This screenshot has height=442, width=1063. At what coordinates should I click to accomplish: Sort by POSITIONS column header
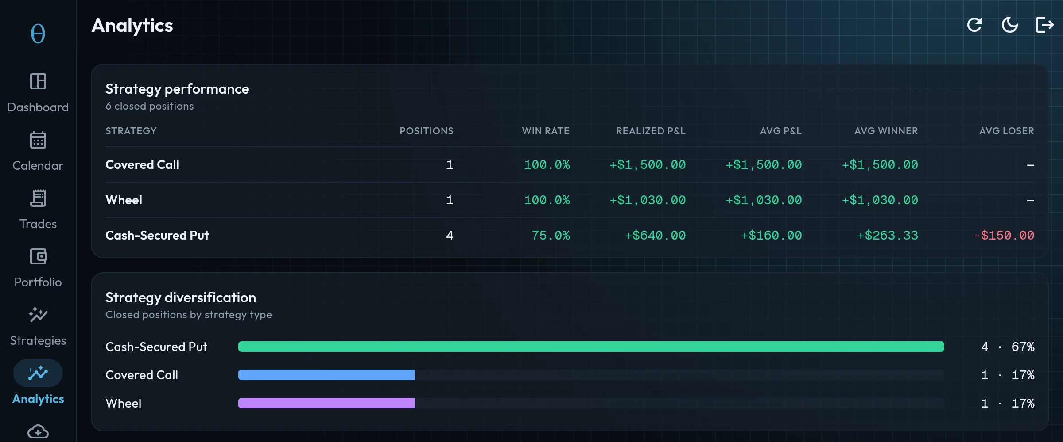pos(427,131)
